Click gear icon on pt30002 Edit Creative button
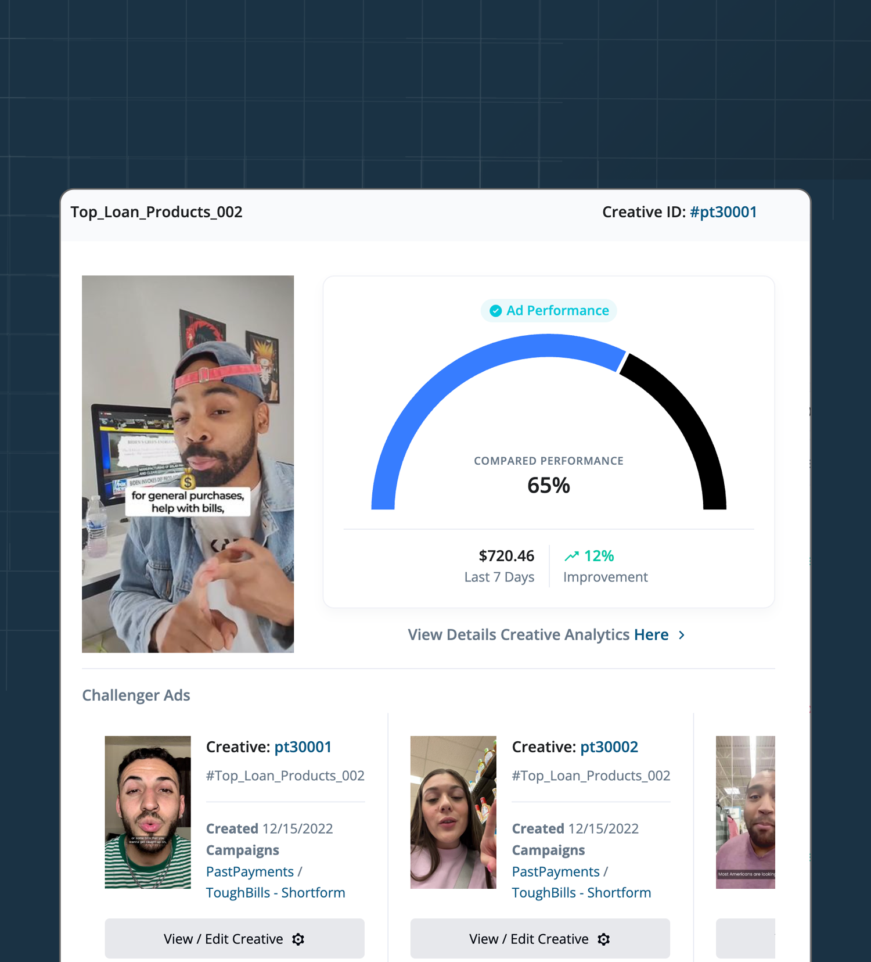Viewport: 871px width, 962px height. pos(604,939)
